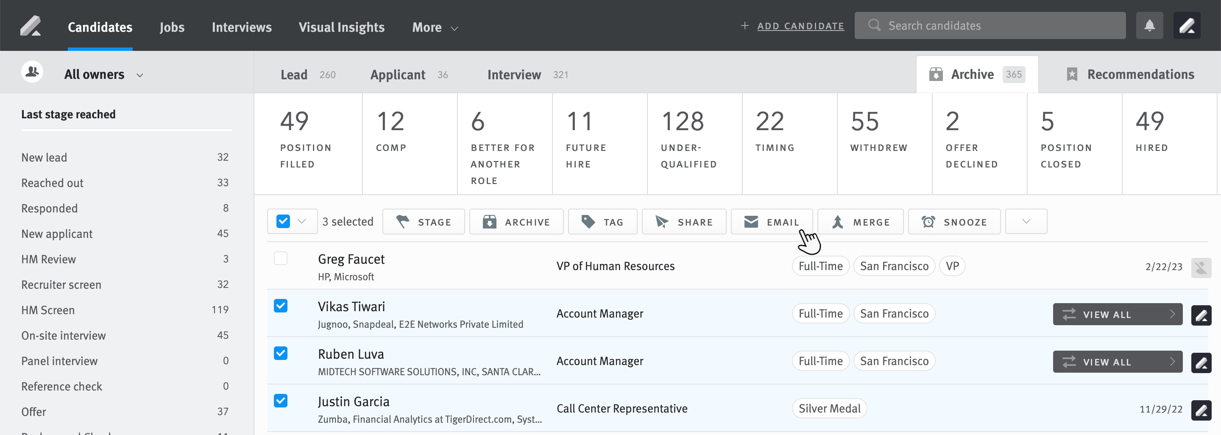Click the Merge candidates icon

(x=838, y=221)
